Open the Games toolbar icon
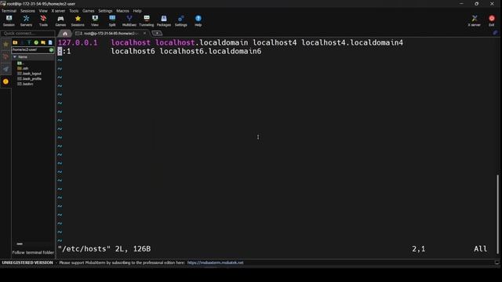Viewport: 502px width, 282px height. click(60, 21)
